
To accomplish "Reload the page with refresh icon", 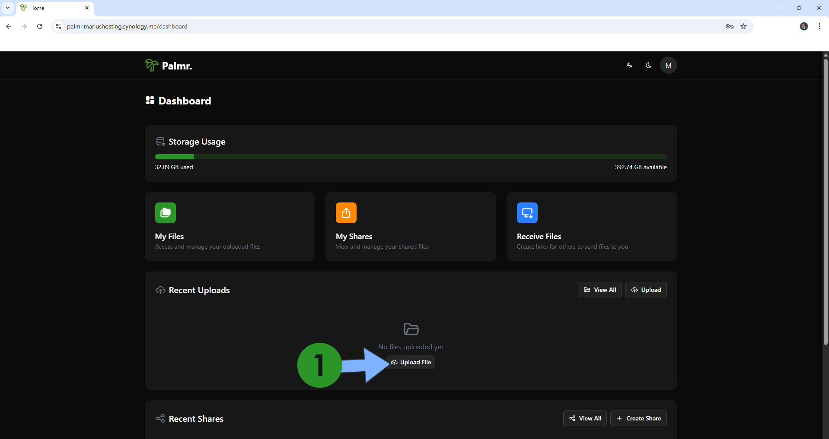I will (40, 26).
